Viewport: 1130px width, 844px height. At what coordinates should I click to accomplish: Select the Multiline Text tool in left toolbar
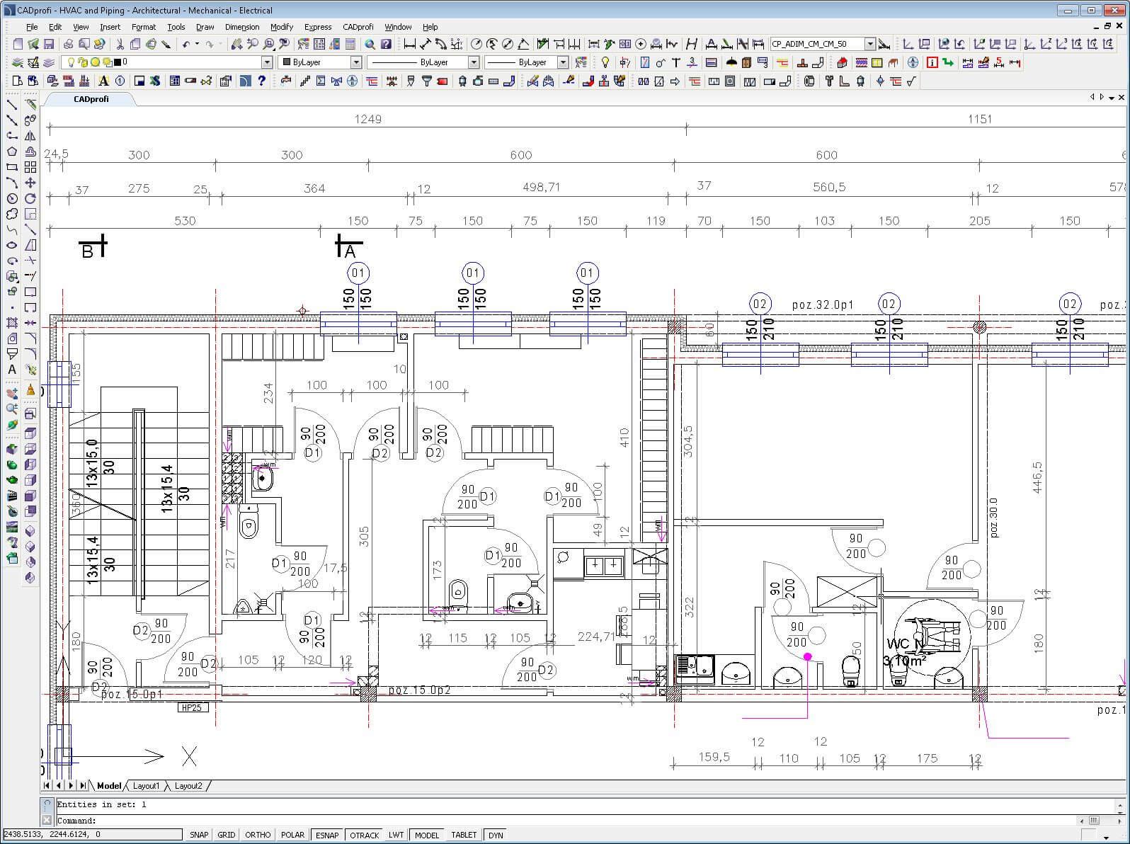[12, 370]
